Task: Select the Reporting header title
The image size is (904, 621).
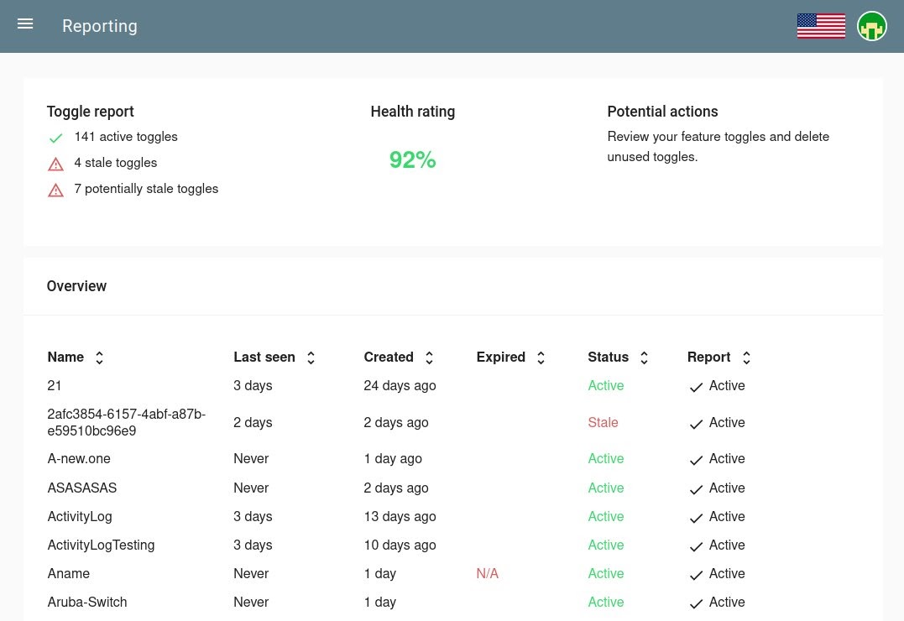Action: click(x=99, y=26)
